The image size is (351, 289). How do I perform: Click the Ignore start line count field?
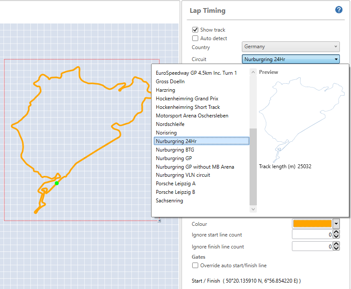click(x=312, y=234)
